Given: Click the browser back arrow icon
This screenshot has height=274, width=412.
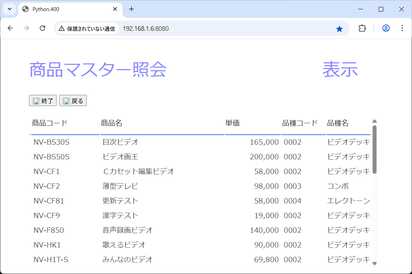Looking at the screenshot, I should 10,28.
